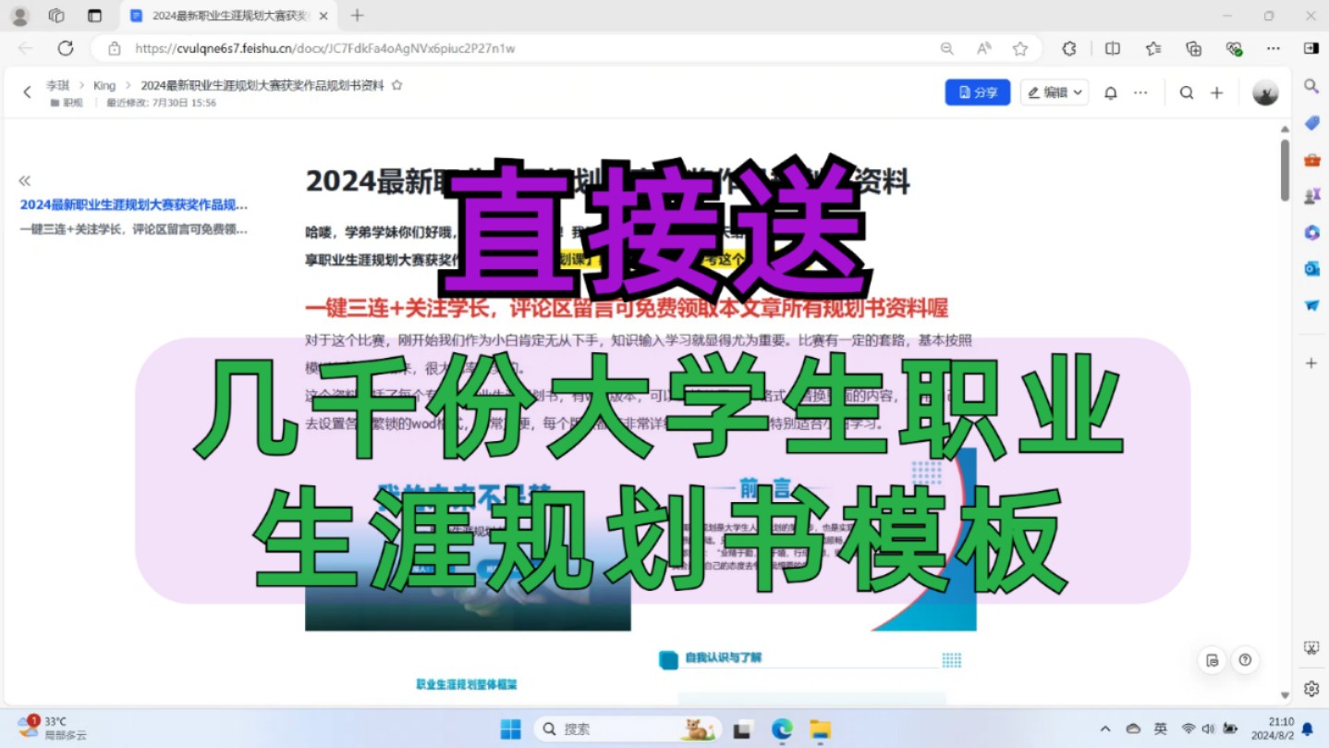Open Browser essentials heart icon
The height and width of the screenshot is (748, 1329).
[1234, 48]
